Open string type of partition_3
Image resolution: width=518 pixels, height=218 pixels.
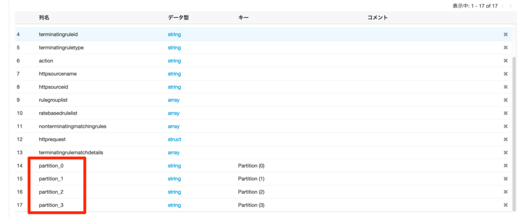pyautogui.click(x=174, y=205)
